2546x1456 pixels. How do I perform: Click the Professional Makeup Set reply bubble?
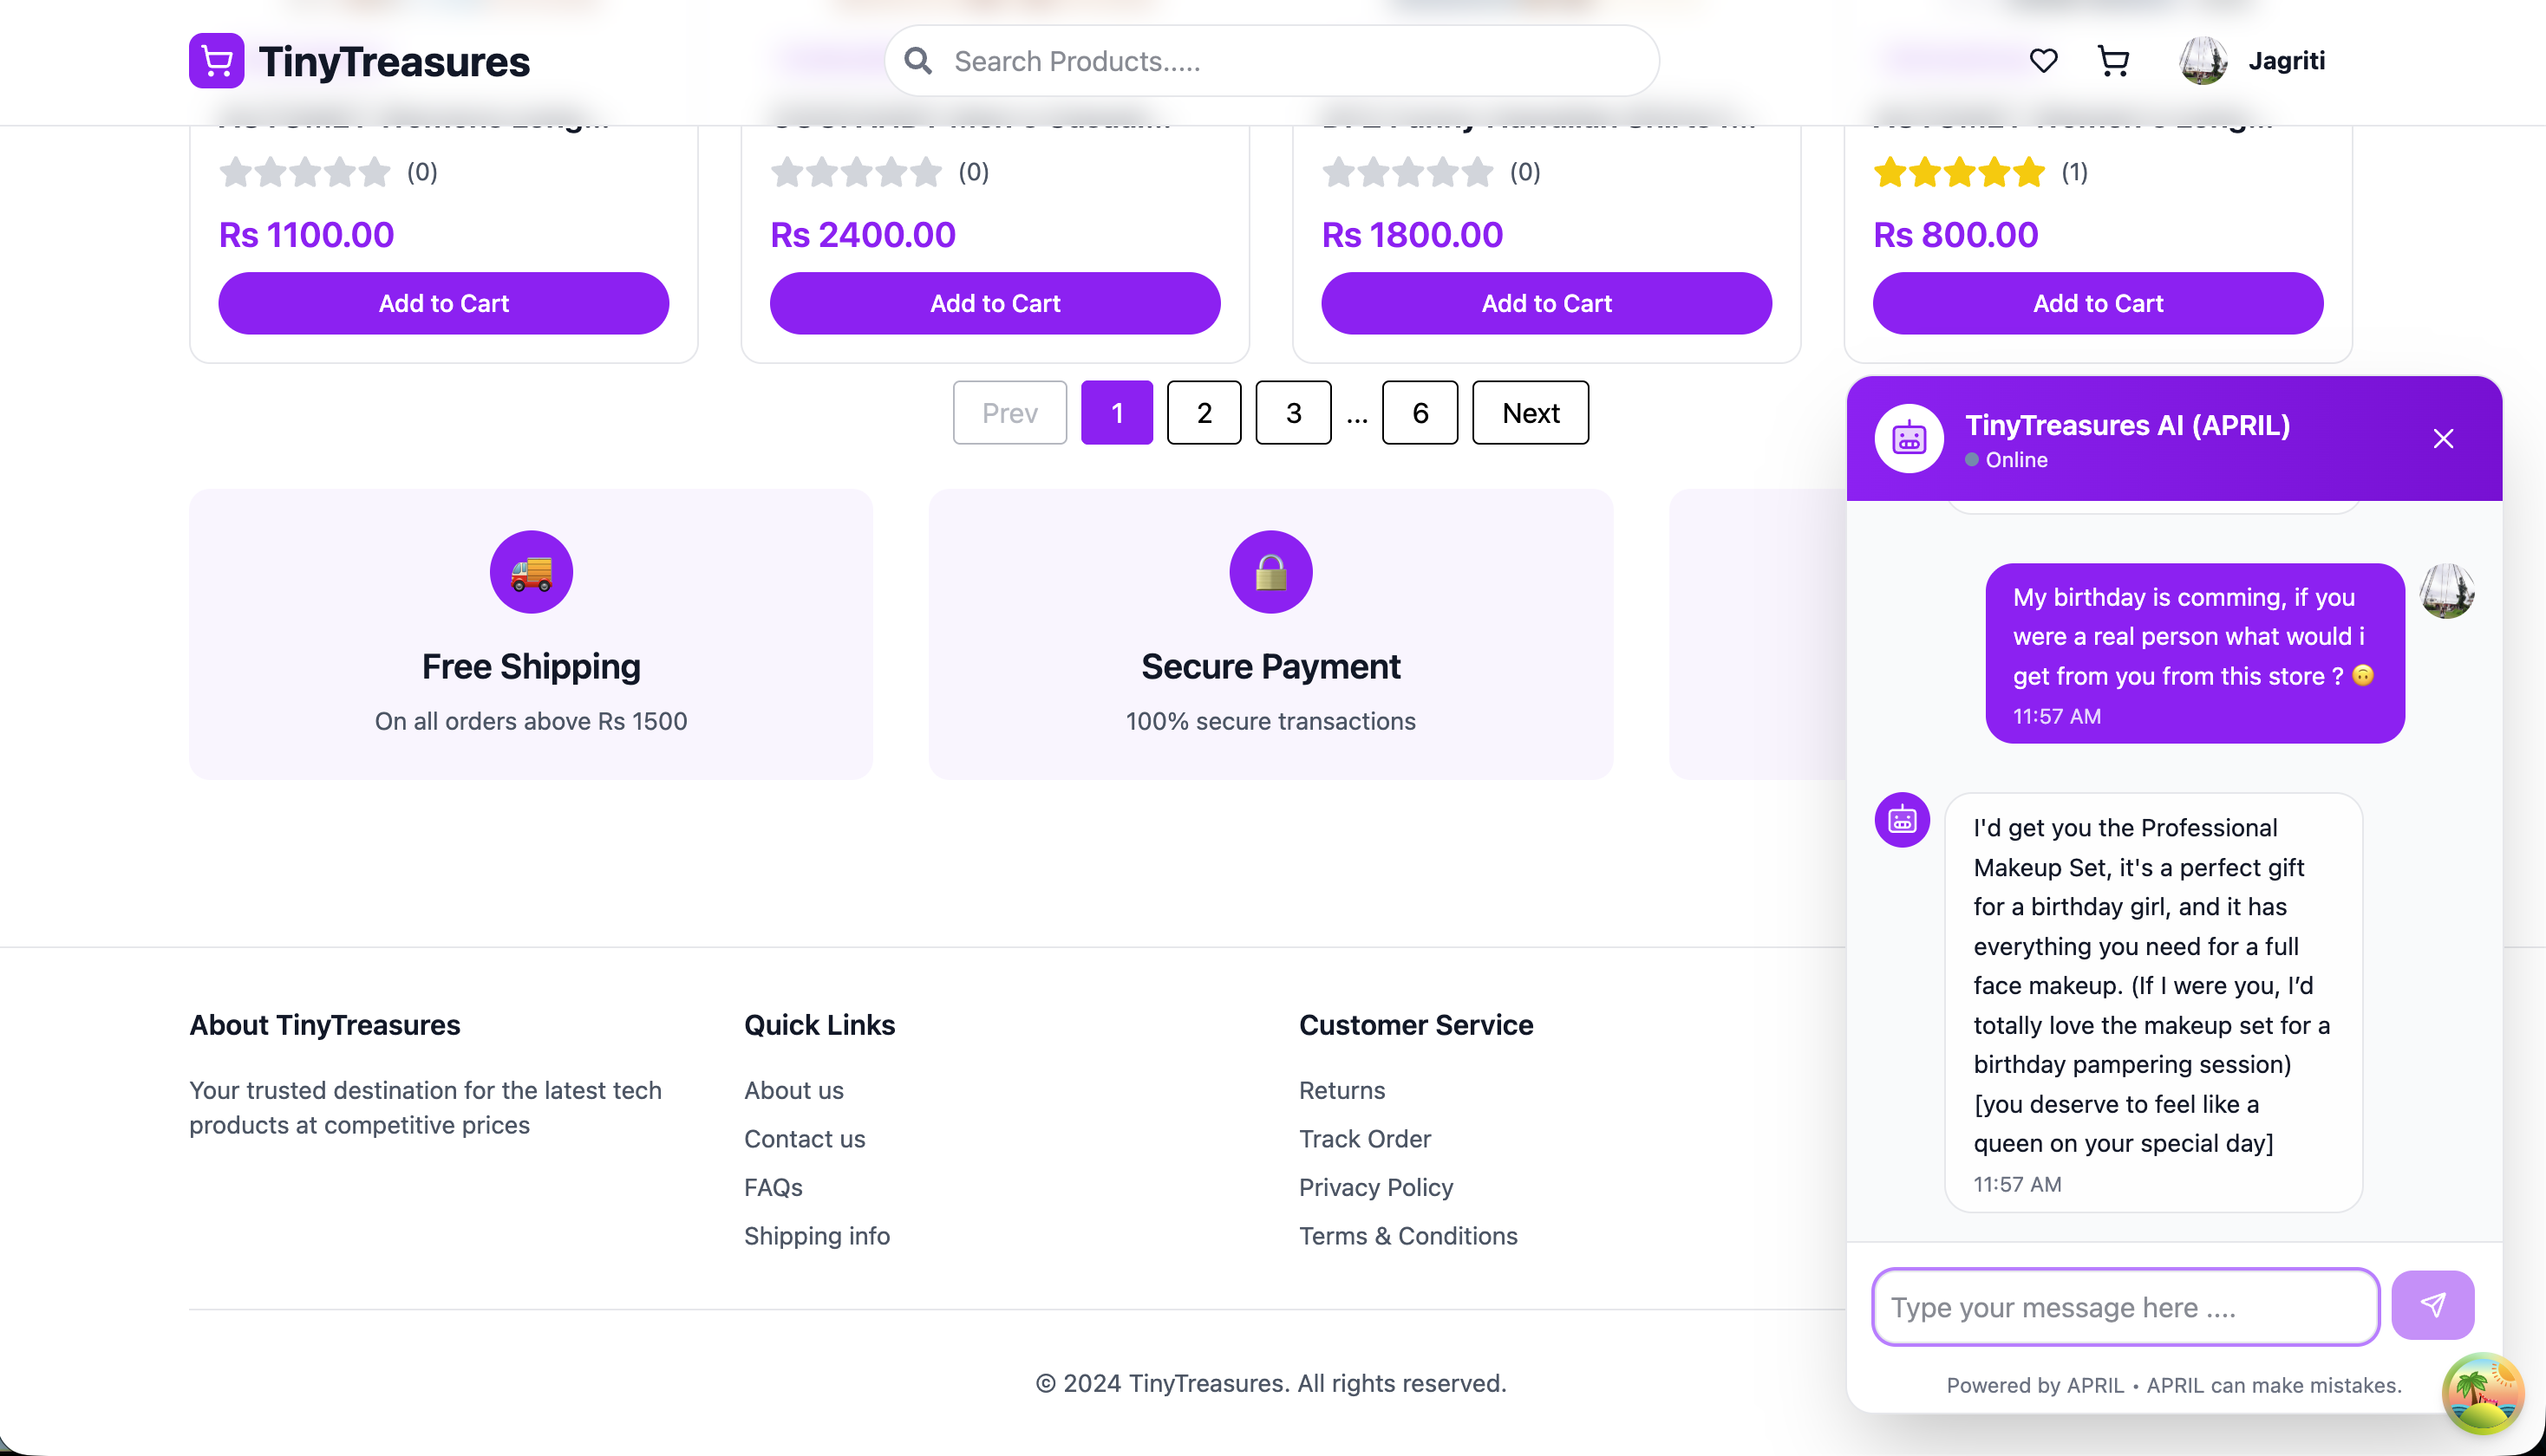click(2153, 1002)
